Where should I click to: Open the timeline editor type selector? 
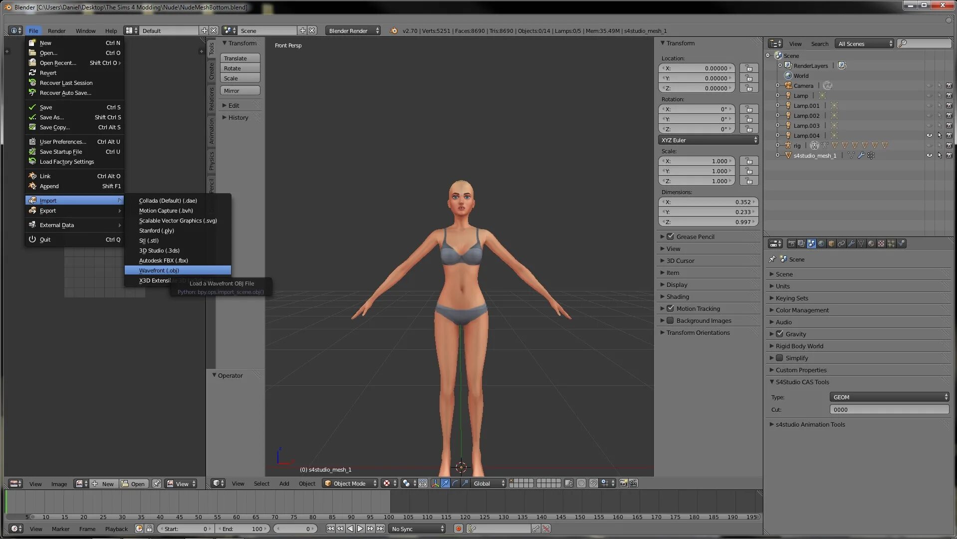point(16,529)
